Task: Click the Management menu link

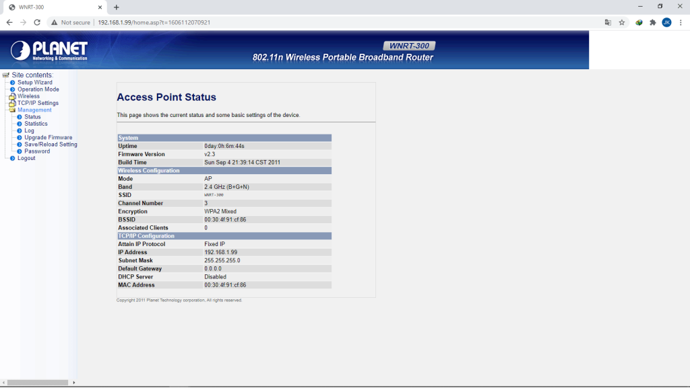Action: (x=34, y=110)
